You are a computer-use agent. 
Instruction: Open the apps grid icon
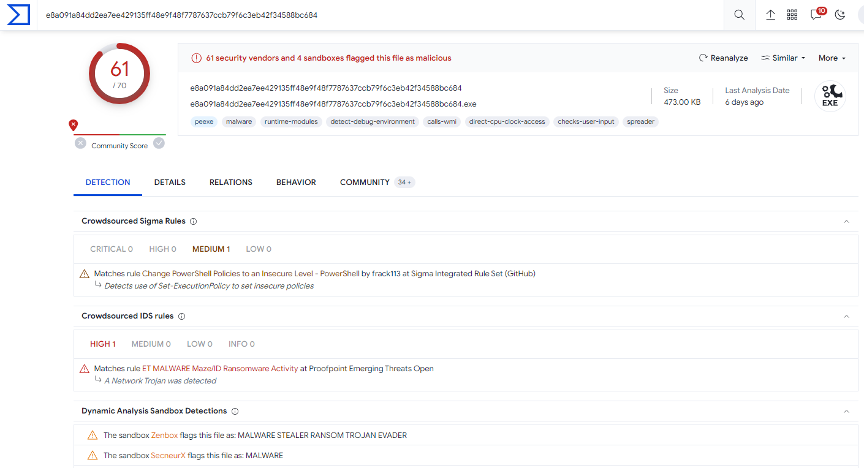792,15
